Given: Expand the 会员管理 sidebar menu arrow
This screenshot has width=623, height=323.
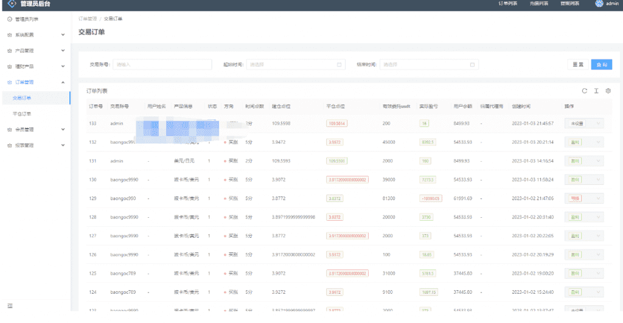Looking at the screenshot, I should coord(63,130).
